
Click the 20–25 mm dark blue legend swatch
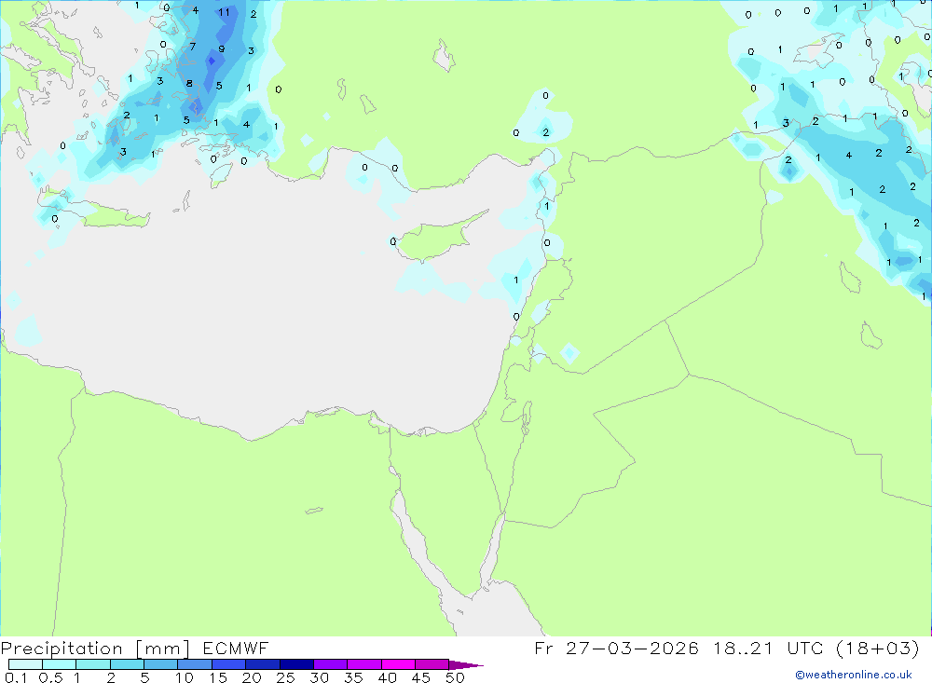pos(262,664)
